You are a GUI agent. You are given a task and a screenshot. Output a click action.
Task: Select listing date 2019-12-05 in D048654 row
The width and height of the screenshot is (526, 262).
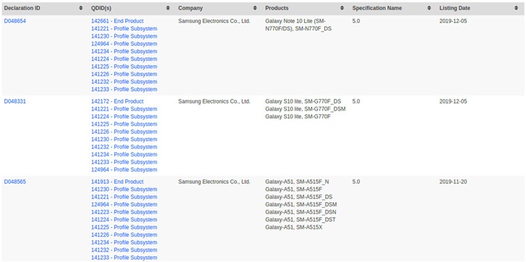tap(453, 21)
